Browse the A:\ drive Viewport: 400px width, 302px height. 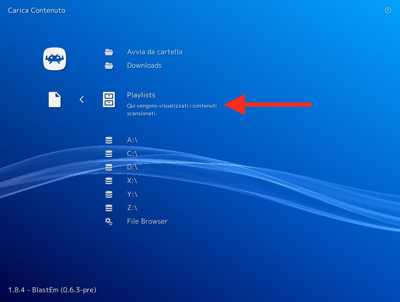pyautogui.click(x=132, y=140)
